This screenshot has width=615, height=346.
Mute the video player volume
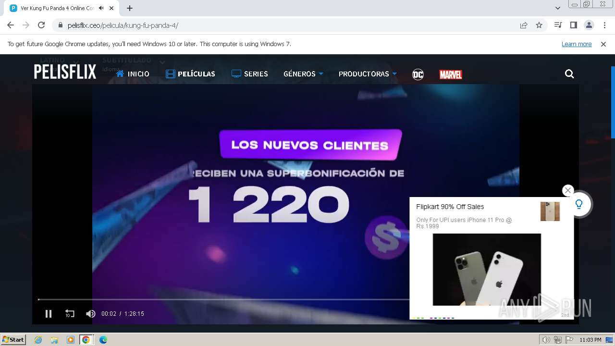[x=90, y=314]
